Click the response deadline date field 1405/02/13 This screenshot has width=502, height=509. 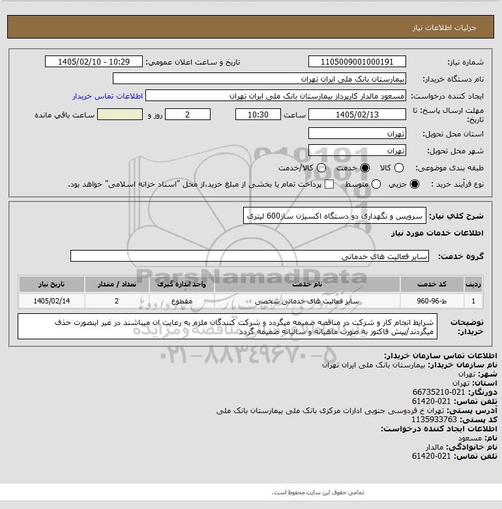tap(357, 114)
